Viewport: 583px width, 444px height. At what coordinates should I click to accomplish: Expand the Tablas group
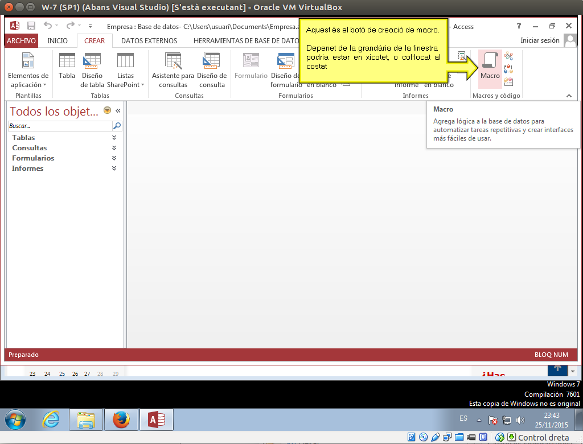point(114,138)
